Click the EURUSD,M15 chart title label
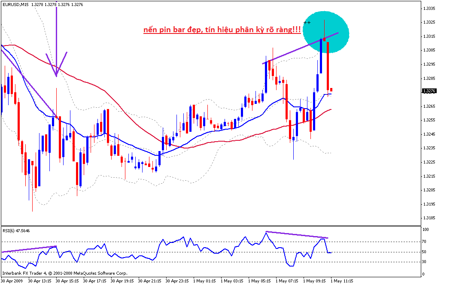Image resolution: width=453 pixels, height=294 pixels. point(15,4)
